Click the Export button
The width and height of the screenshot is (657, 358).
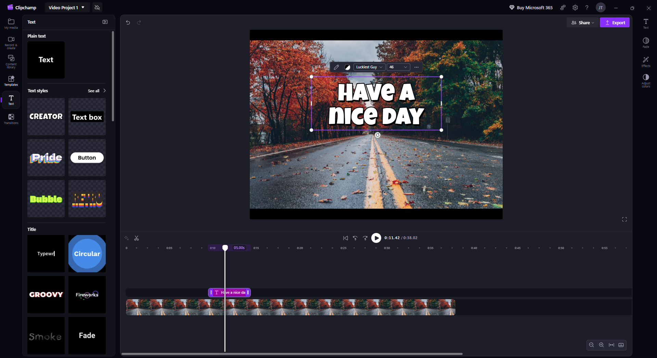pos(615,23)
